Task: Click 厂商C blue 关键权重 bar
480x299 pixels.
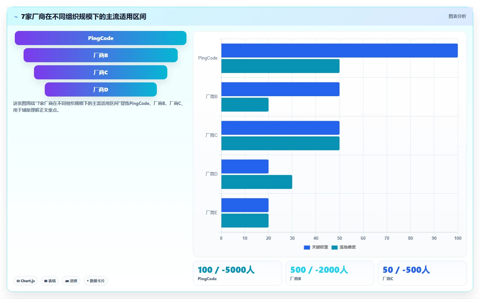Action: click(280, 128)
